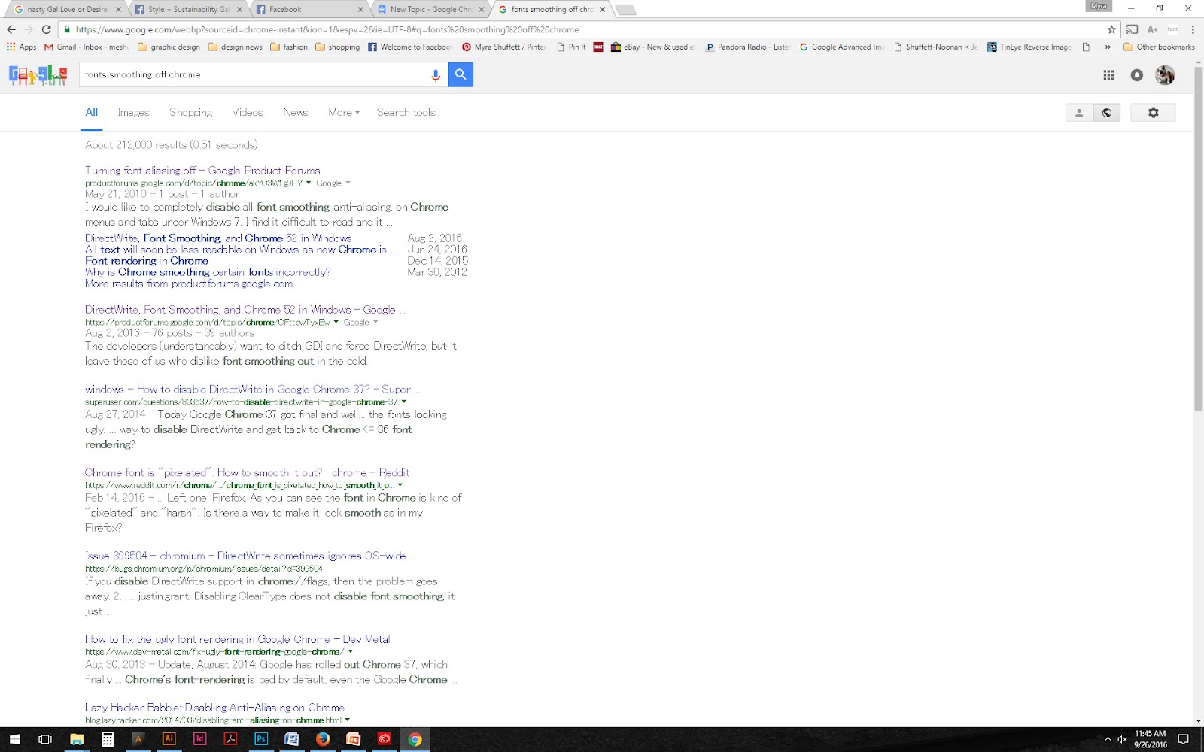Open the Reddit 'Chrome font is pixelated' result

[247, 473]
